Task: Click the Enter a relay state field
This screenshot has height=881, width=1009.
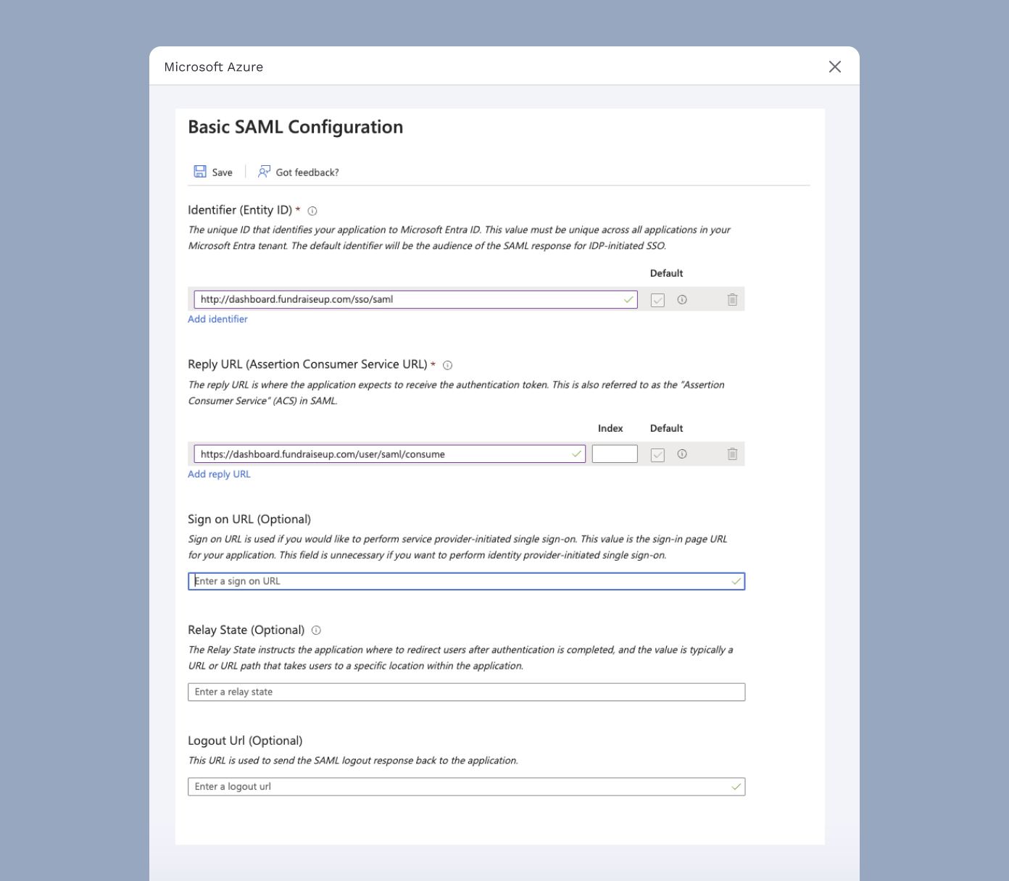Action: (466, 692)
